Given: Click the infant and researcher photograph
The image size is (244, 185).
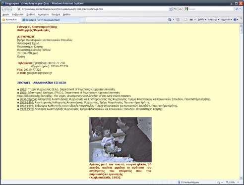Looking at the screenshot, I should point(121,139).
